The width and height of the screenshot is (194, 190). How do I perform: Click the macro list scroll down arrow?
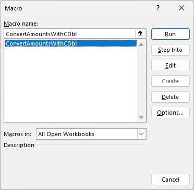141,117
